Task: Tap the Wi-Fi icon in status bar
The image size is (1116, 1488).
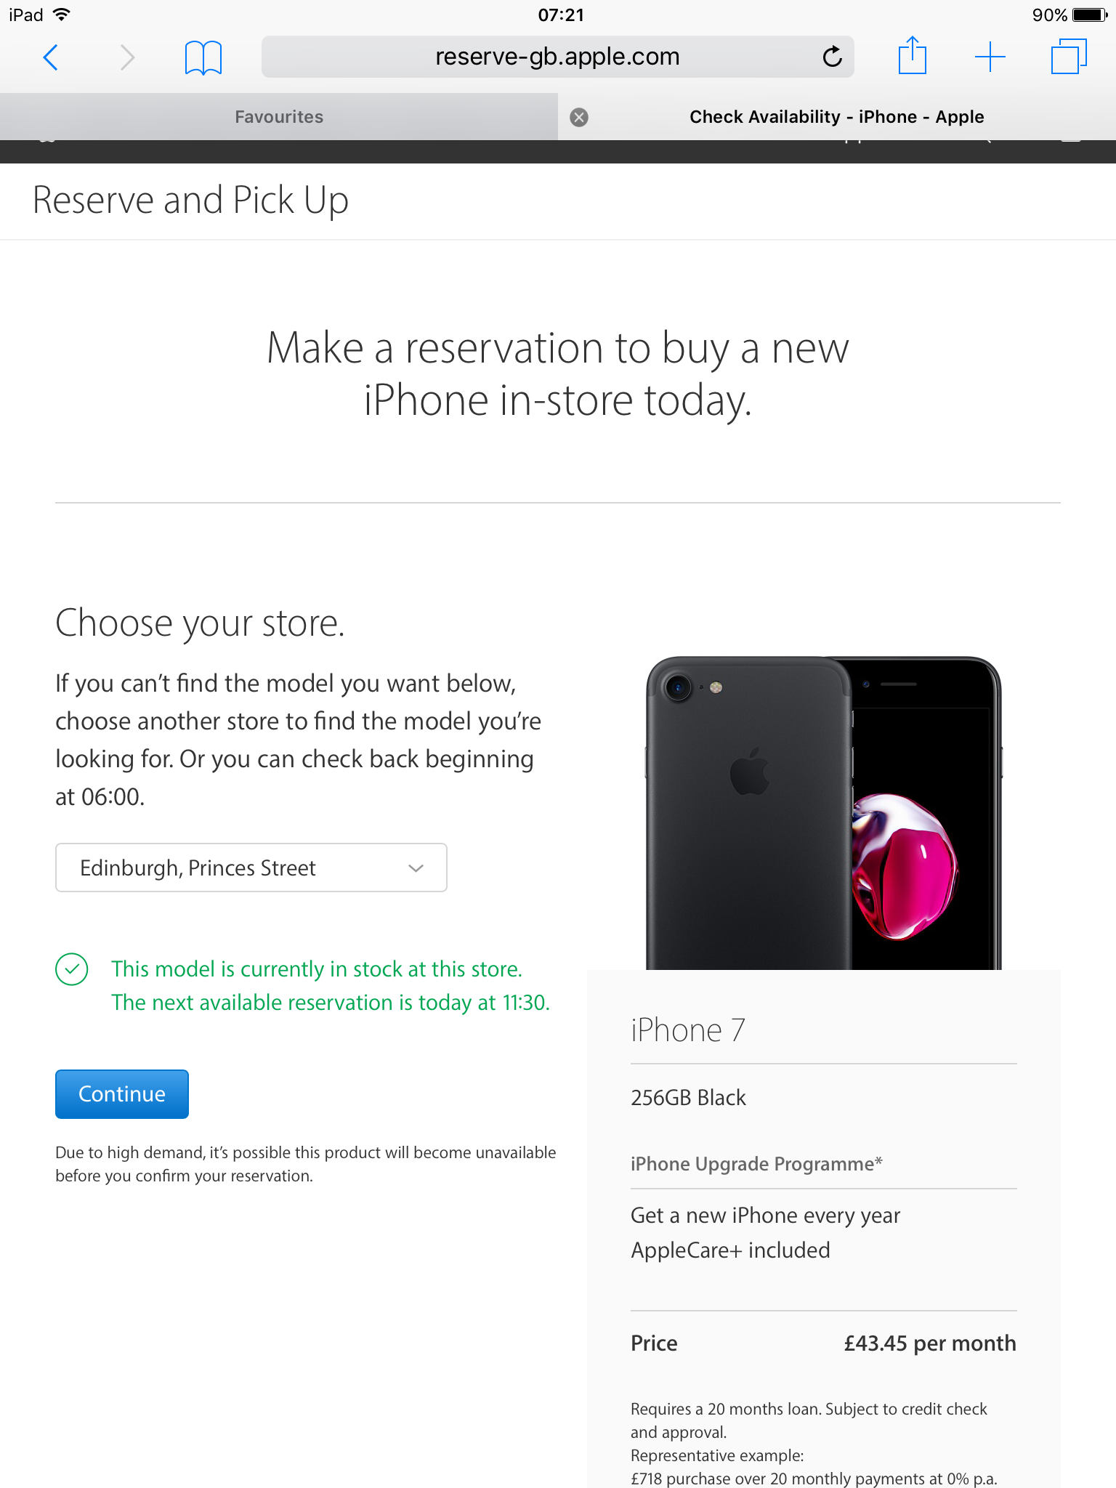Action: (x=62, y=15)
